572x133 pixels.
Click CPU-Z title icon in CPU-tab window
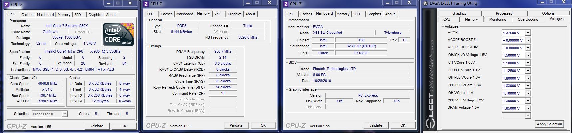tap(6, 4)
